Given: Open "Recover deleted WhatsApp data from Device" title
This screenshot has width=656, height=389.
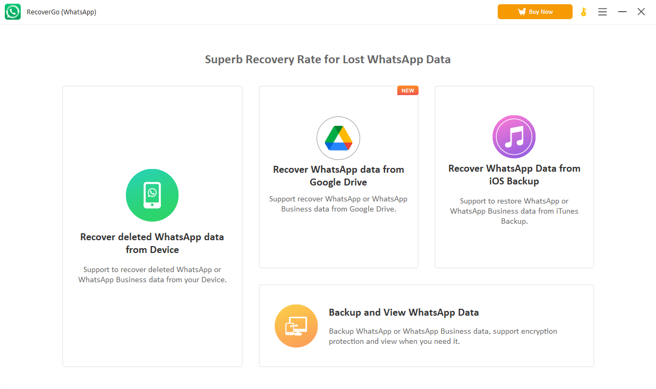Looking at the screenshot, I should (x=152, y=243).
